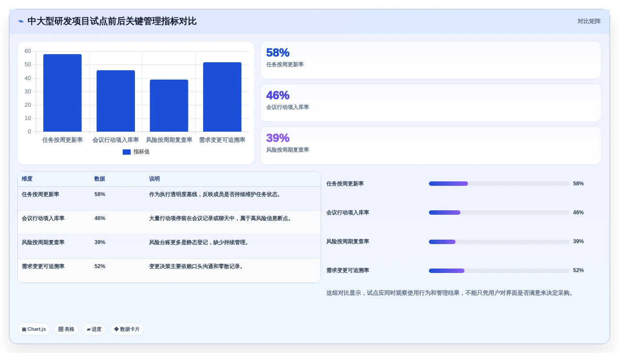
Task: Click the 数据卡片 tag chip
Action: (127, 329)
